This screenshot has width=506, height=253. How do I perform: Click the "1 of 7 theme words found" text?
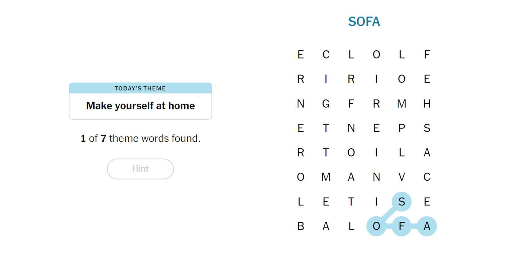(x=140, y=138)
